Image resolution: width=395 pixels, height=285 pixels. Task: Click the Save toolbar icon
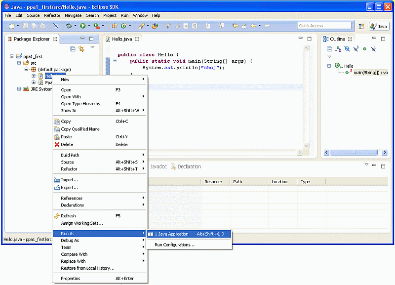pyautogui.click(x=25, y=26)
